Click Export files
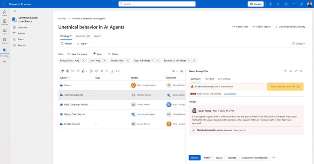 pos(240,26)
